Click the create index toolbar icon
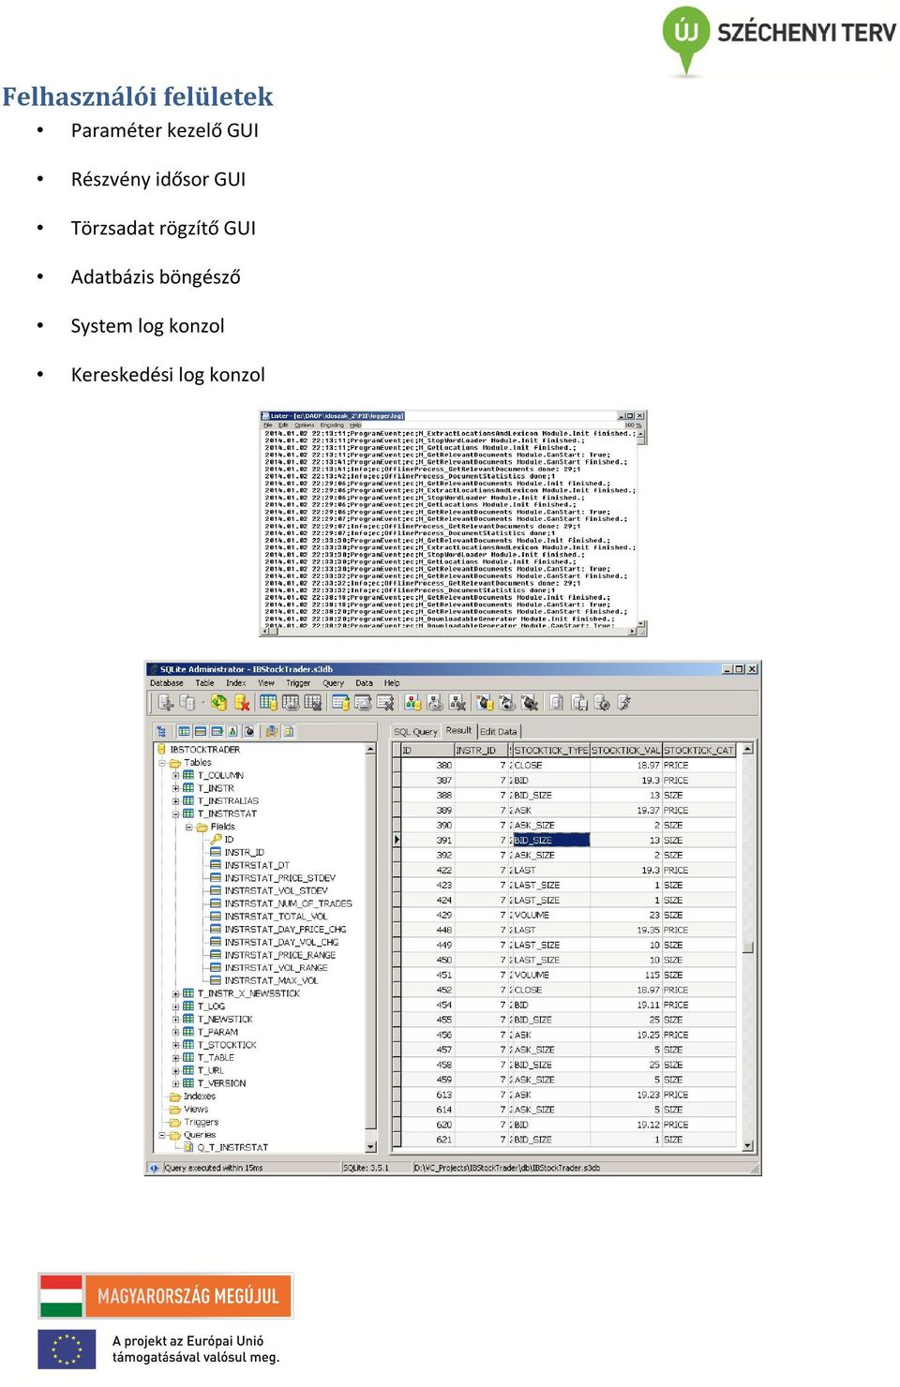Viewport: 900px width, 1387px height. [x=340, y=702]
